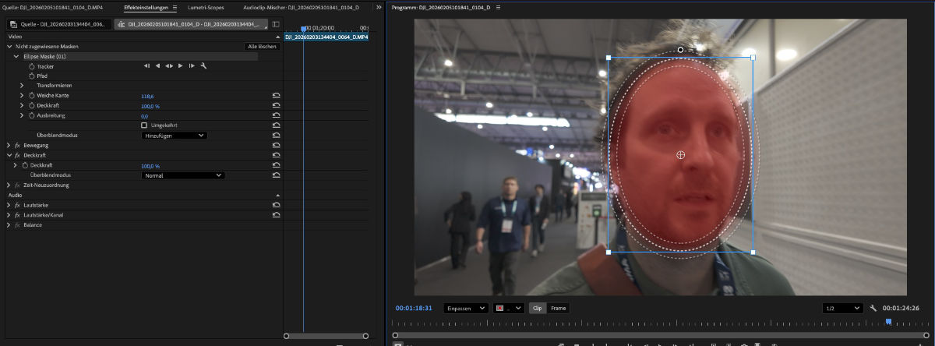The width and height of the screenshot is (935, 346).
Task: Toggle timeline view icon beside clip name
Action: point(275,24)
